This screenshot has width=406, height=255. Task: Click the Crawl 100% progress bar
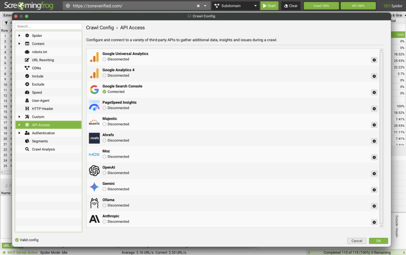point(321,6)
